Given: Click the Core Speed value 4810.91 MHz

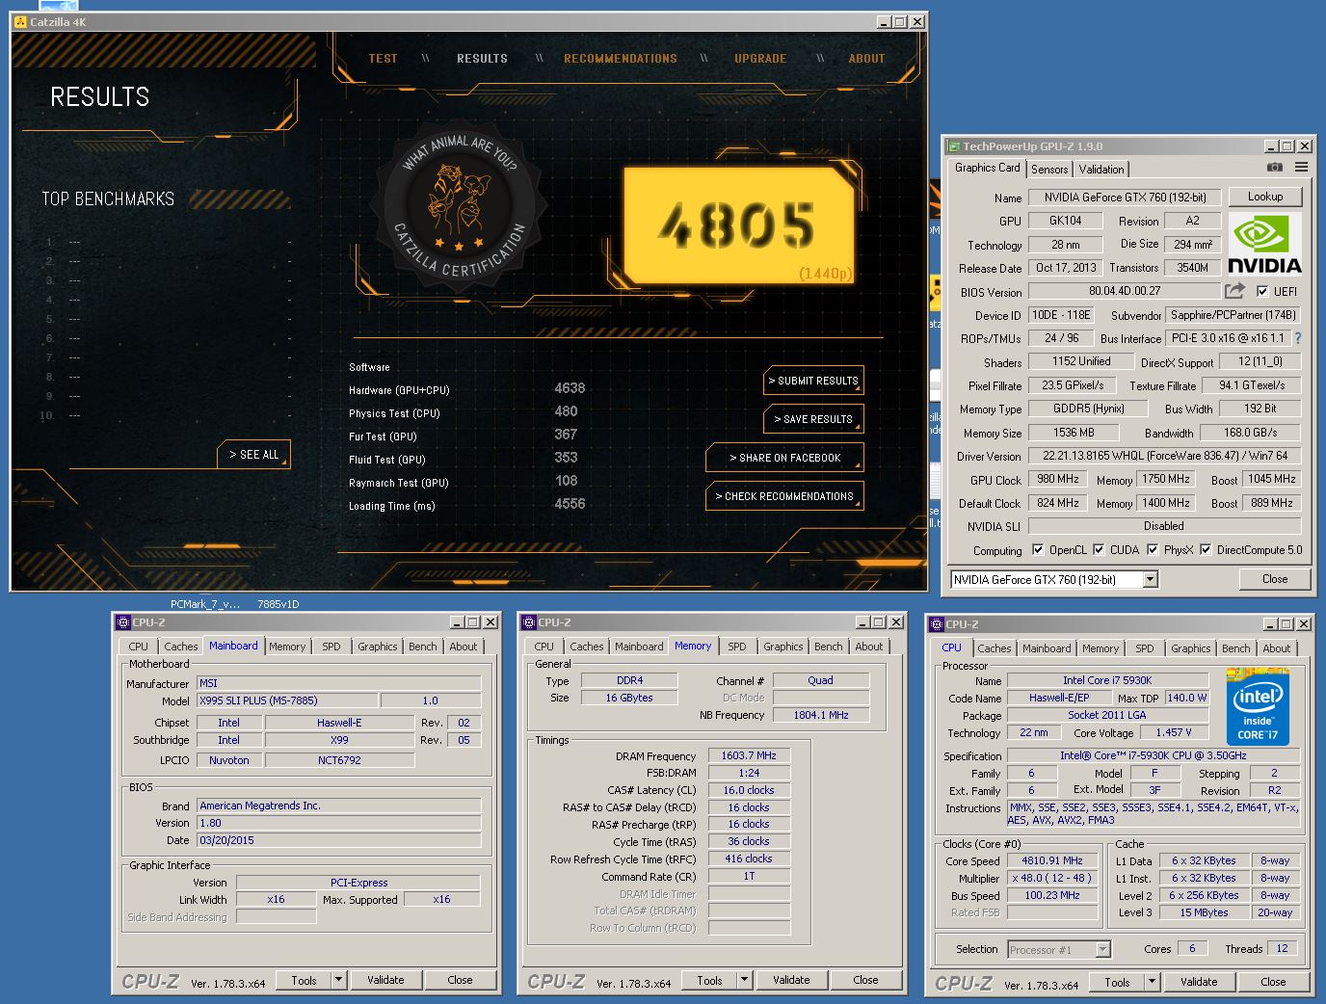Looking at the screenshot, I should (x=1052, y=860).
